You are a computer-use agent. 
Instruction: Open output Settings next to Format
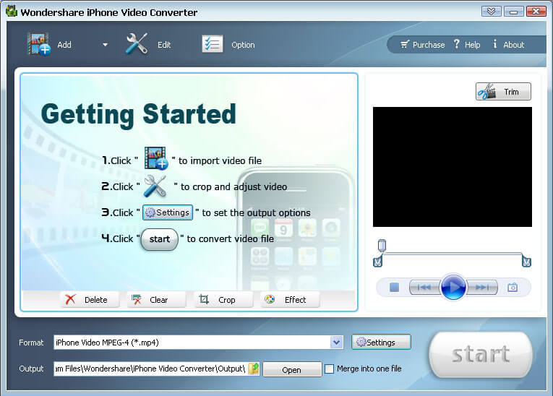click(x=381, y=342)
